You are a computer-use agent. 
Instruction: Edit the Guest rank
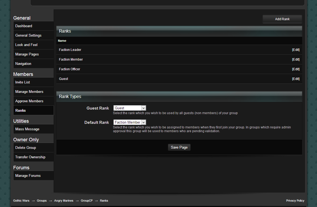click(x=295, y=79)
